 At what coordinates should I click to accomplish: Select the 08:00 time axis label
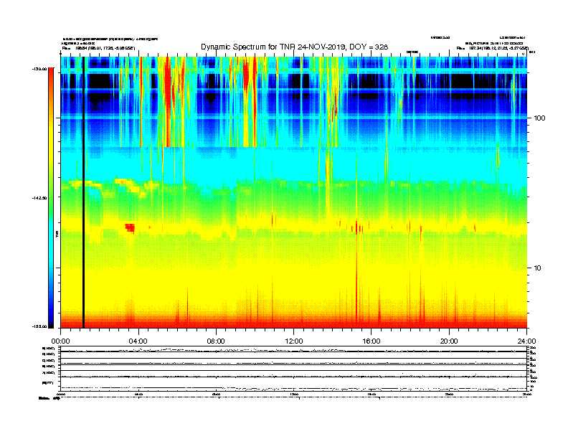(216, 341)
